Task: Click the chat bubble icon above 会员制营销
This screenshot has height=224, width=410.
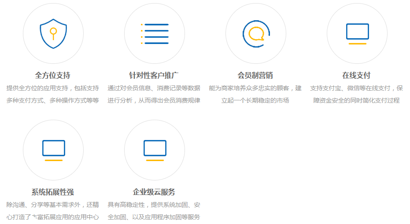Action: click(256, 33)
